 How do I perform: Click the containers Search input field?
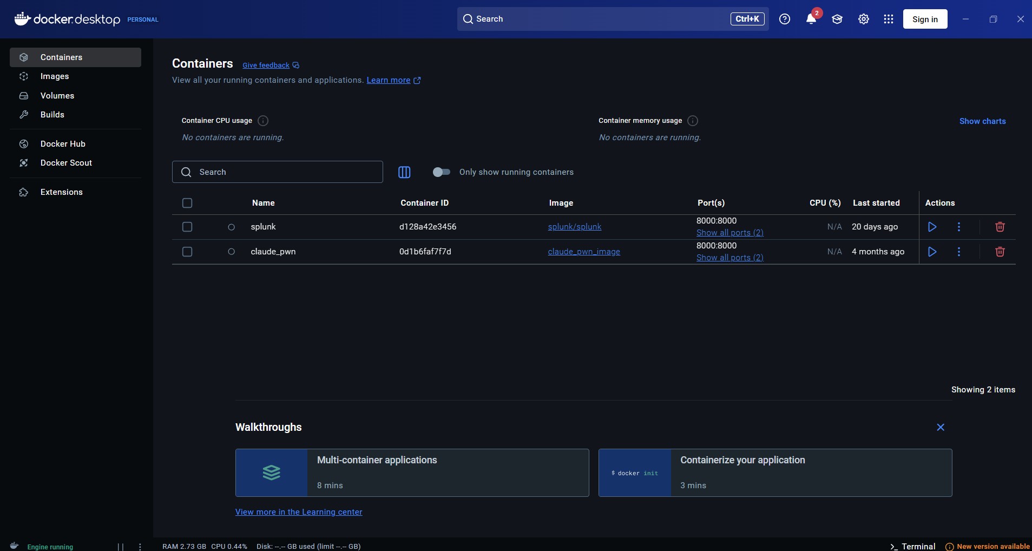click(277, 172)
